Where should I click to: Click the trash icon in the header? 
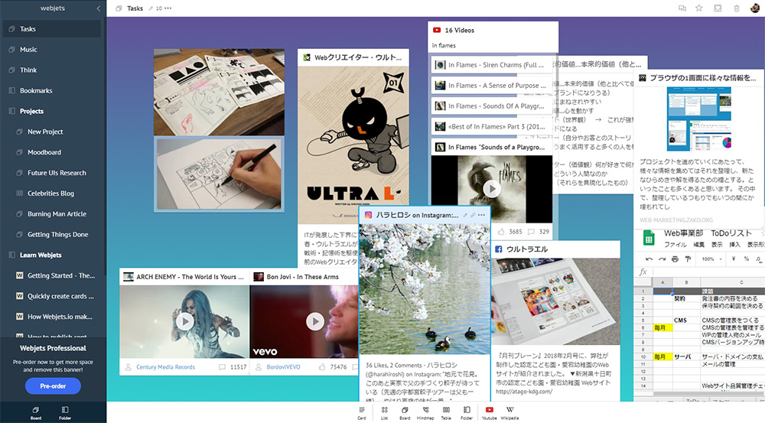tap(737, 8)
